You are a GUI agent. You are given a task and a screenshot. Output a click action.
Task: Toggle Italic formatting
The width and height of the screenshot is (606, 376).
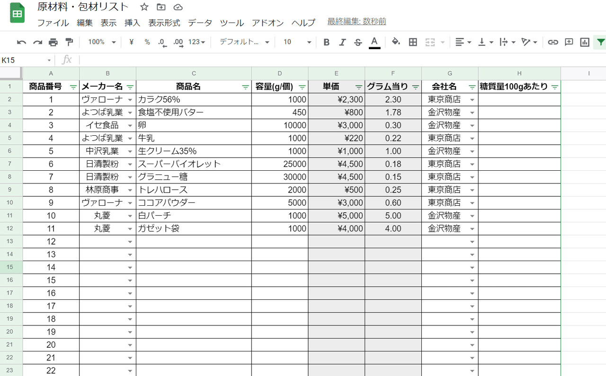pos(342,42)
